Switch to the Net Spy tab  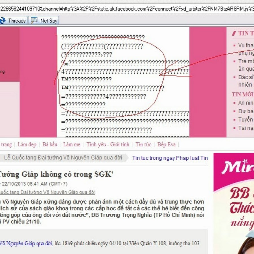point(43,20)
